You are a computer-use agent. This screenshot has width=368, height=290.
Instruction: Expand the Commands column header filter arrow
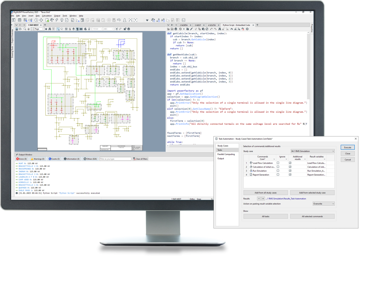click(x=274, y=159)
